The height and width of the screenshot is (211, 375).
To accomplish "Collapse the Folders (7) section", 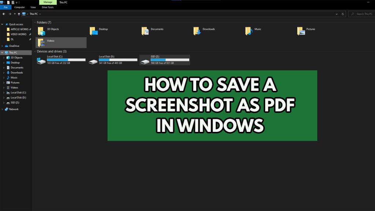I will pos(35,22).
